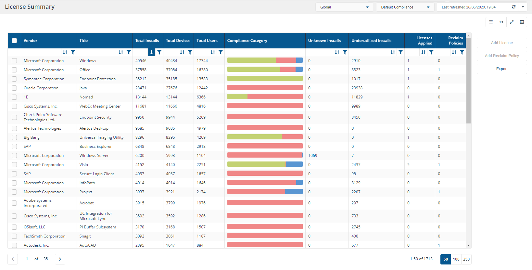532x270 pixels.
Task: Tick the Oracle Java row checkbox
Action: [x=14, y=88]
